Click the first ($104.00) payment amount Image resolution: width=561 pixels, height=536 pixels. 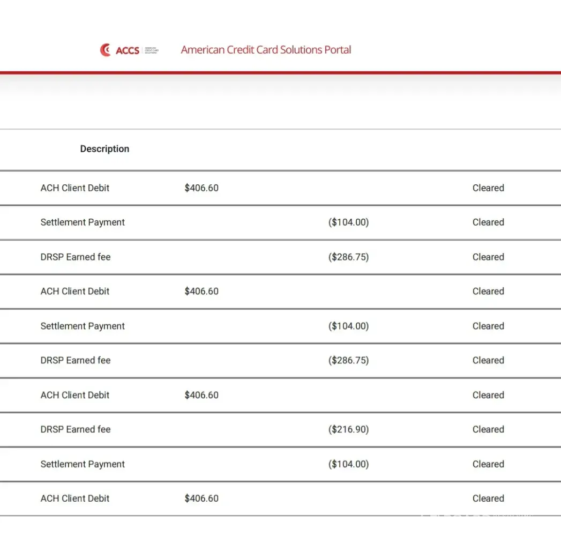pos(348,222)
